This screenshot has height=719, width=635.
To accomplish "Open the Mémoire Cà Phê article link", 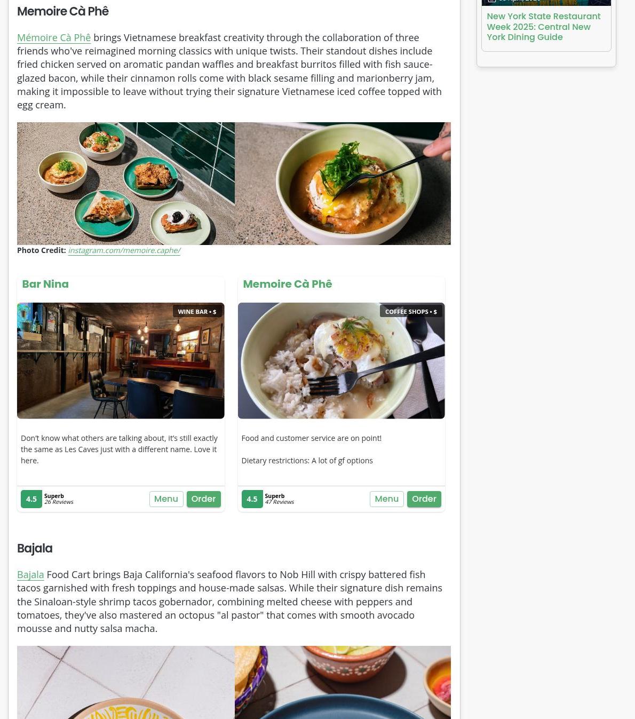I will (x=54, y=37).
